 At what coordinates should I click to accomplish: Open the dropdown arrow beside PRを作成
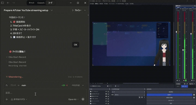coord(83,85)
